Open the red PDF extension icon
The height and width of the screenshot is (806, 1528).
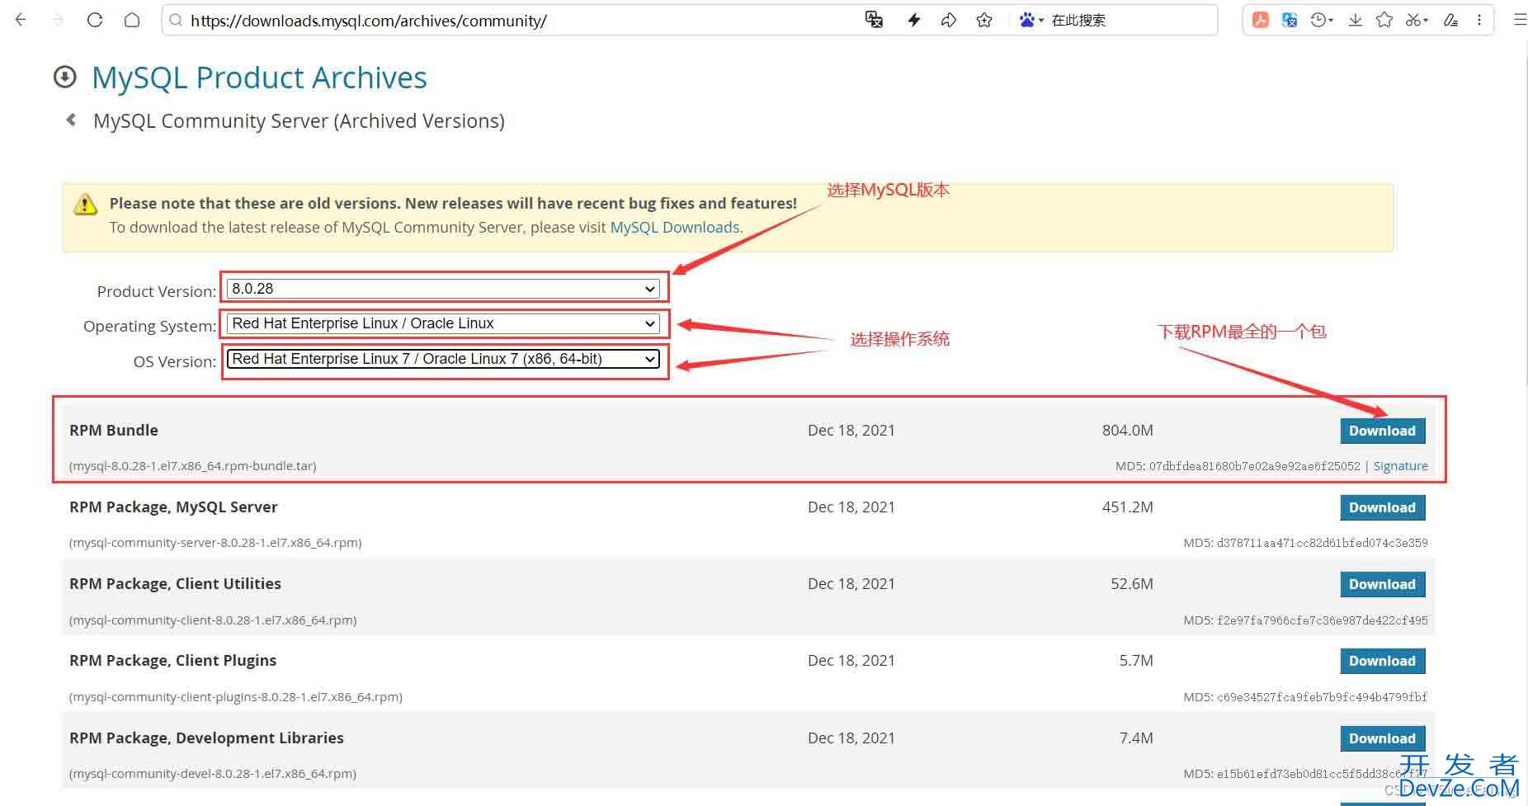1261,20
